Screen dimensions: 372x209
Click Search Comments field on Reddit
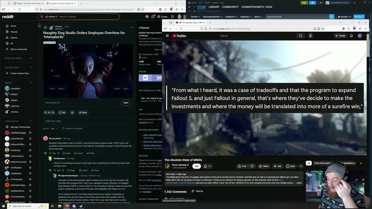tap(73, 128)
